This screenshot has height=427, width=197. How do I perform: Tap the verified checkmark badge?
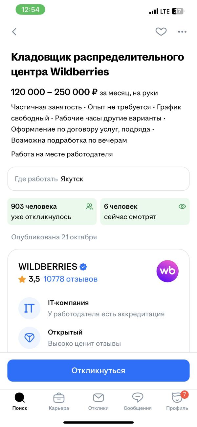83,267
